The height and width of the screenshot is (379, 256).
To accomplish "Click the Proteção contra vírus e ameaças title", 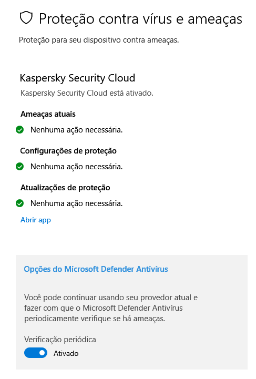I will (140, 19).
